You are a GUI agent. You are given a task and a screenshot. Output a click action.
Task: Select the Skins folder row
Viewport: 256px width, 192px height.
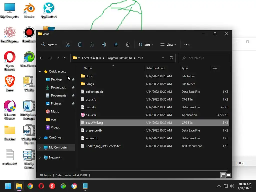[x=154, y=76]
